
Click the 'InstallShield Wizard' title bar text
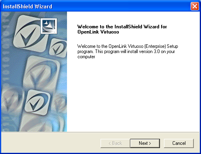tap(28, 6)
